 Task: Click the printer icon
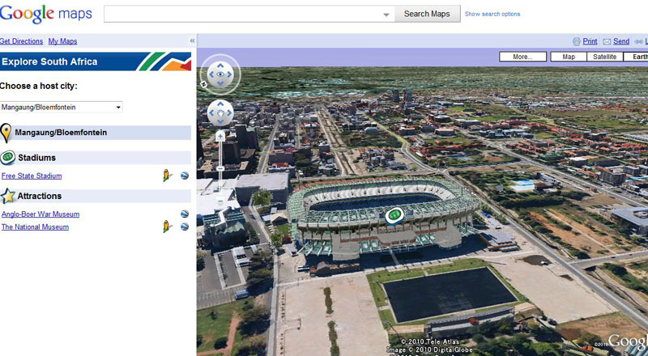(577, 41)
